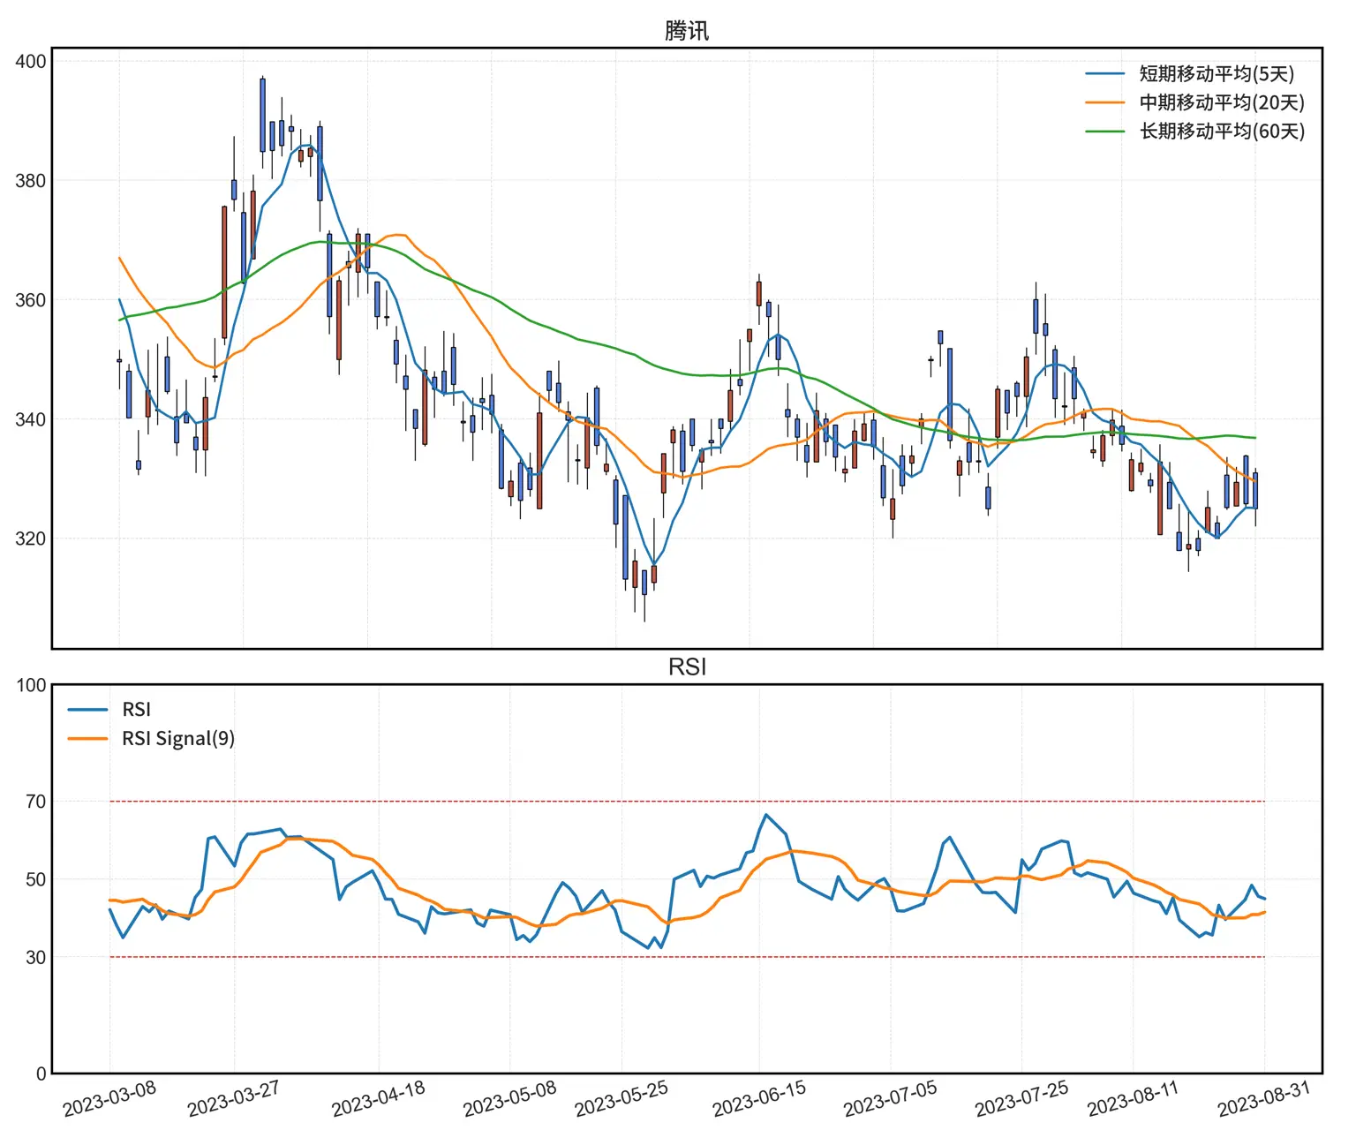
Task: Click the 100 RSI axis tick label
Action: (31, 686)
